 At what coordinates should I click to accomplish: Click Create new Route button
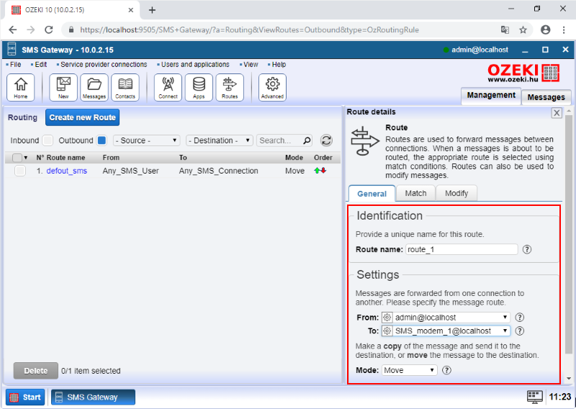click(82, 117)
